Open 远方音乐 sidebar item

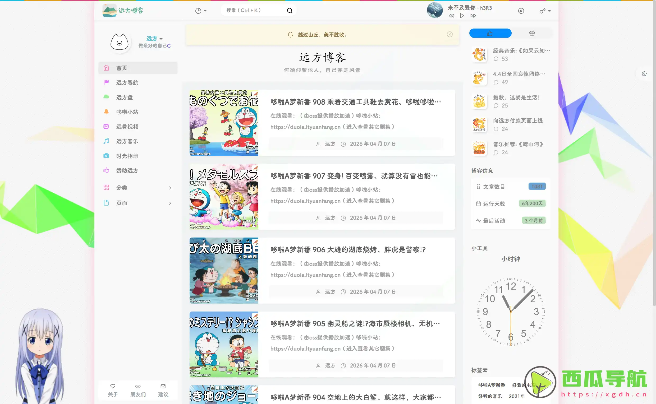138,141
